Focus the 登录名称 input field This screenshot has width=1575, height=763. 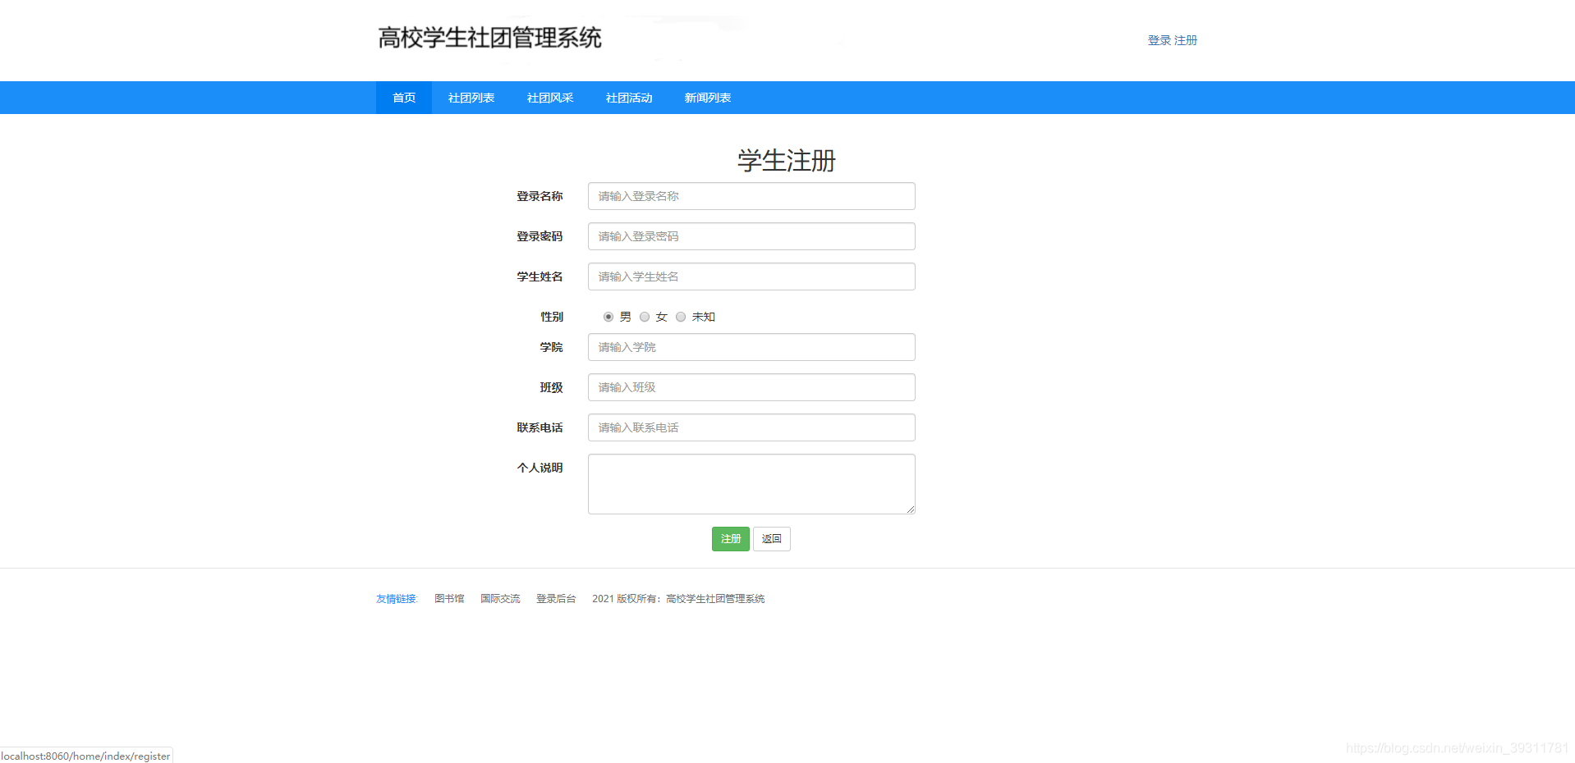751,196
